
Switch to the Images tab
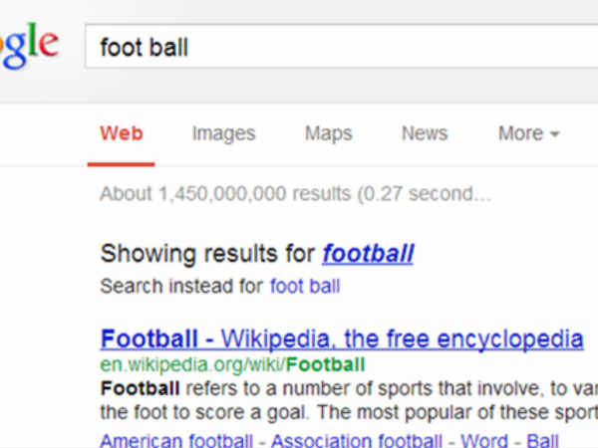(x=223, y=133)
